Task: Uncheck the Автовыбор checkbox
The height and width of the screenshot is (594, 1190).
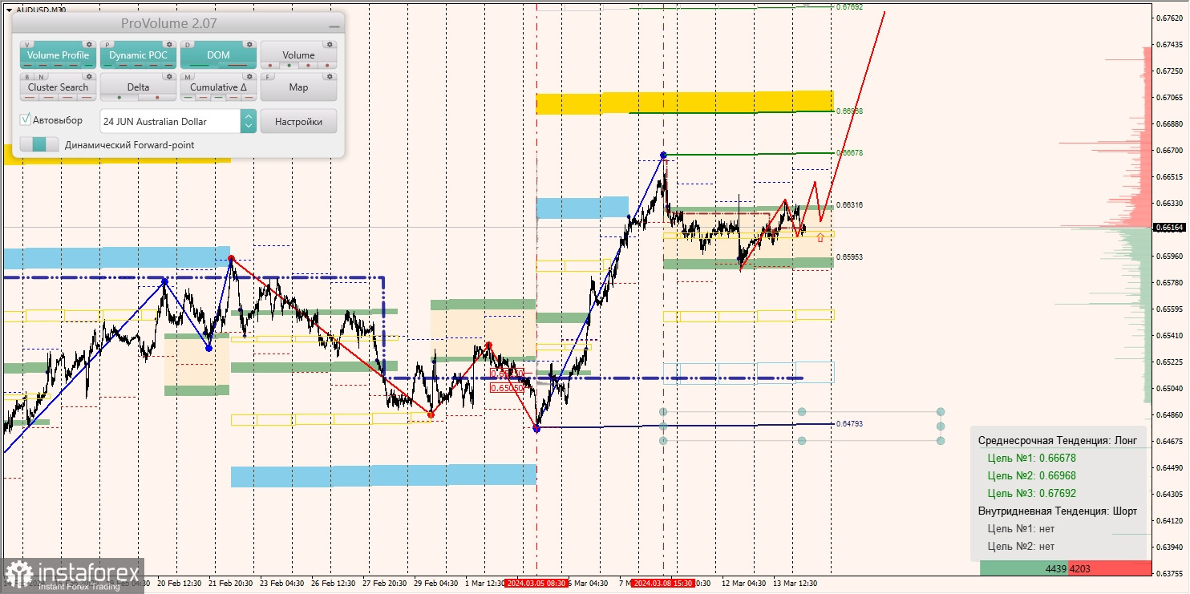Action: click(x=26, y=119)
